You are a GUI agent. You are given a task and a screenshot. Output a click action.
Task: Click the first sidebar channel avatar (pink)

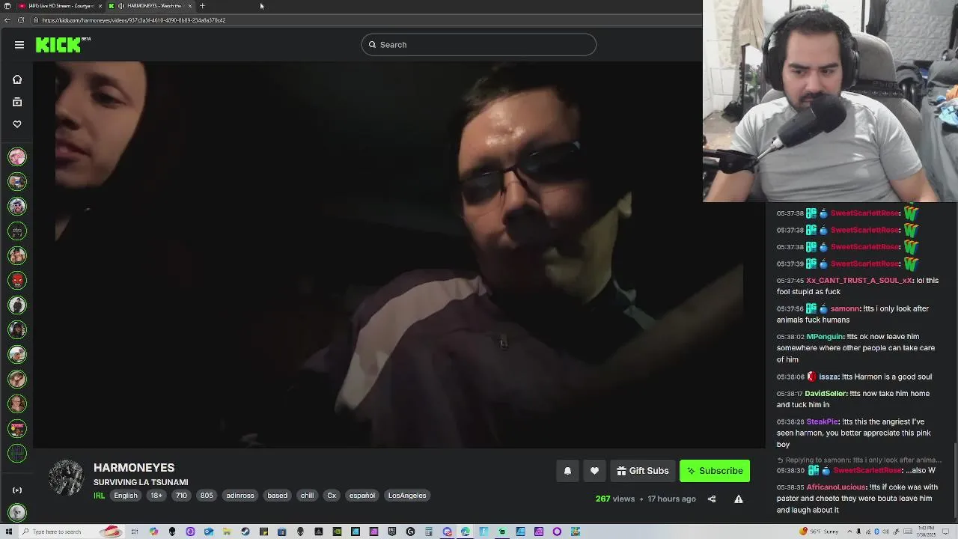17,156
